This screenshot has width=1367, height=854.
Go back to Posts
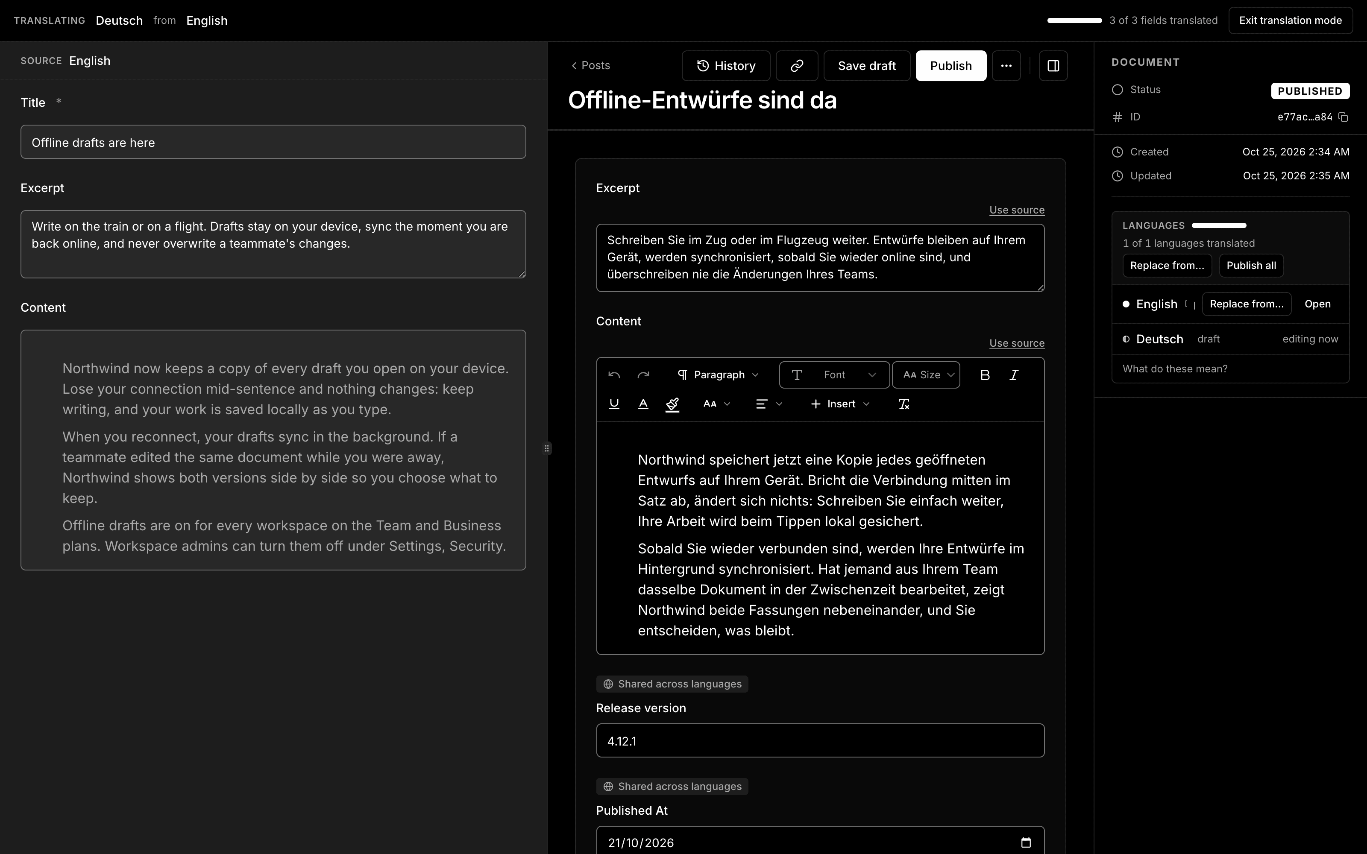(590, 65)
